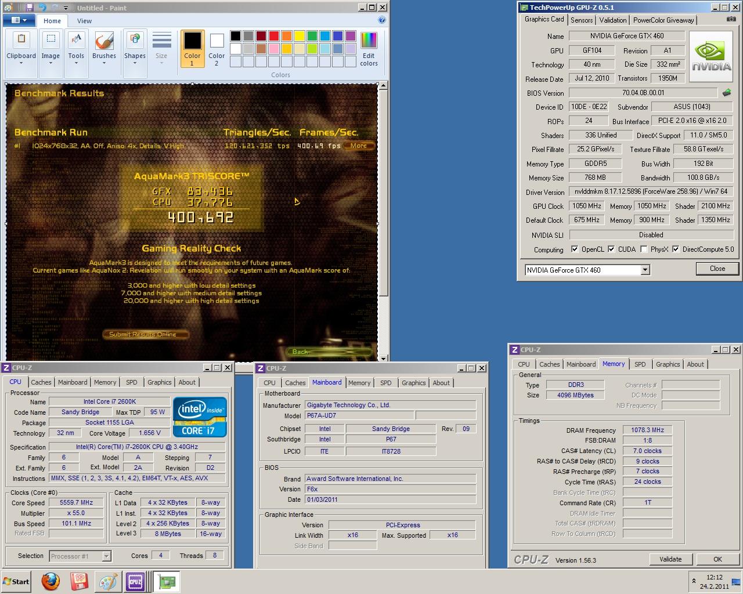The width and height of the screenshot is (743, 594).
Task: Click the Validate button in the Memory CPU-Z window
Action: tap(670, 559)
